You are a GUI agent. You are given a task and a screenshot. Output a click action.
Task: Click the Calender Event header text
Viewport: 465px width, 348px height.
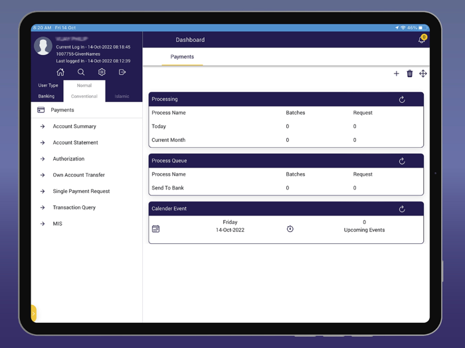169,209
